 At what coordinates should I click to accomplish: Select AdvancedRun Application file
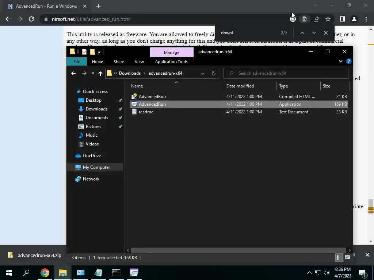(239, 104)
